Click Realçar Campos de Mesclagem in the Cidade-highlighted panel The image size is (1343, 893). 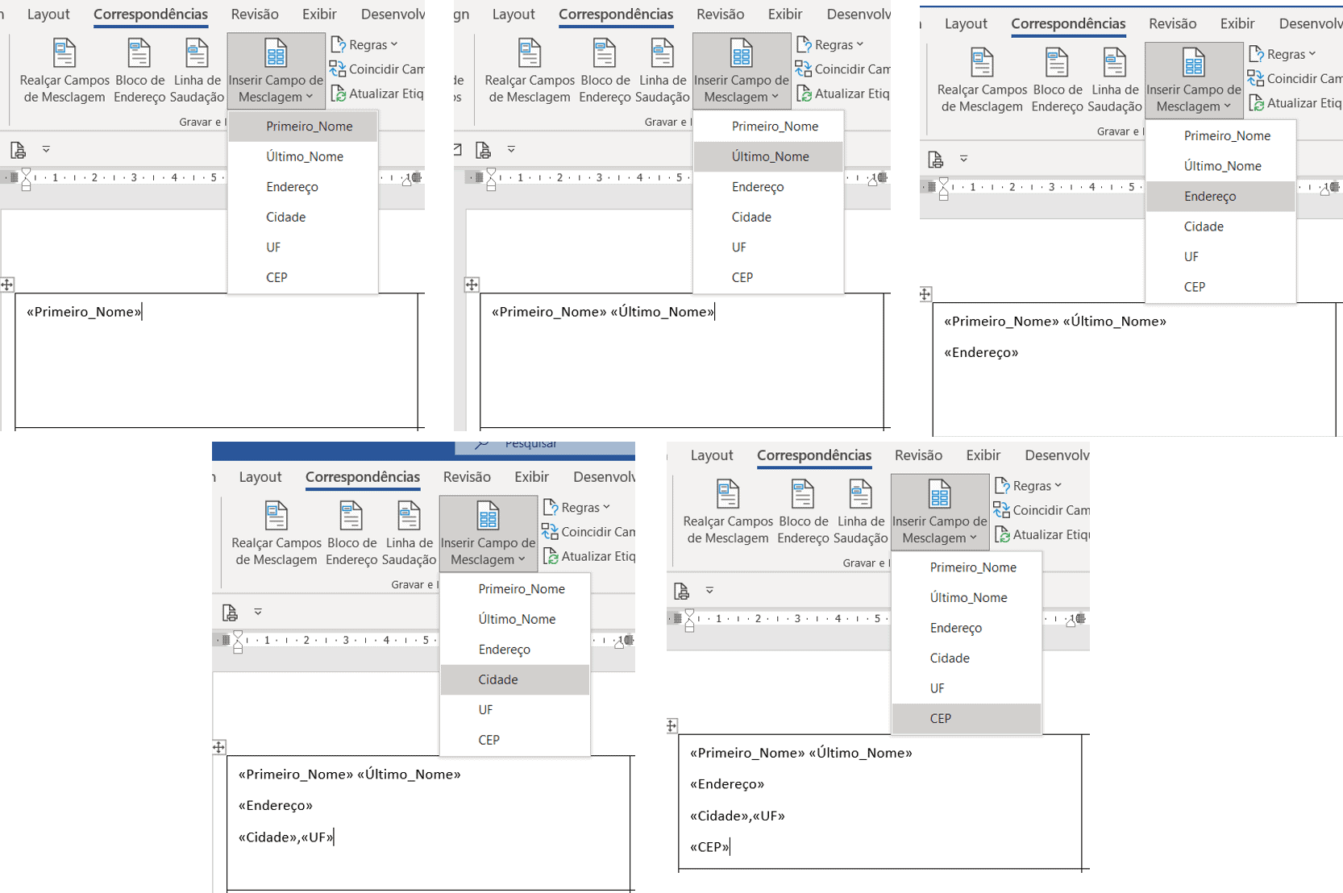pyautogui.click(x=276, y=534)
